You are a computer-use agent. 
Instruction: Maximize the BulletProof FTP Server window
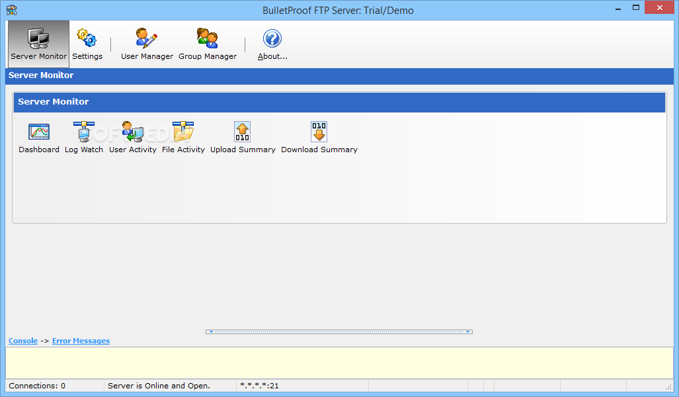[636, 7]
